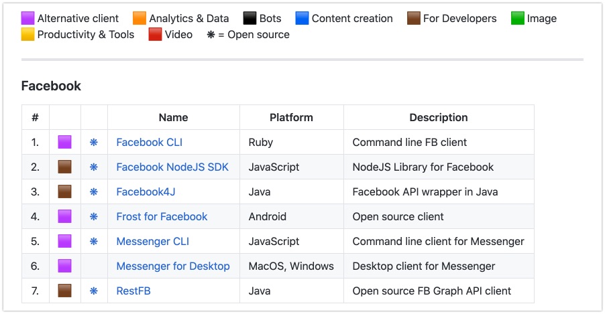Click purple category square for Facebook CLI

click(64, 142)
